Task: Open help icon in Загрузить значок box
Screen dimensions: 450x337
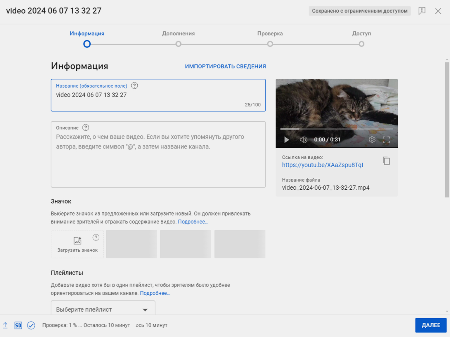Action: point(96,238)
